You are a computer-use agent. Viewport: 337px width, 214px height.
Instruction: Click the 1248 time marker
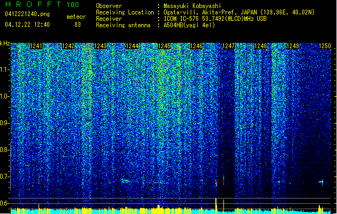pyautogui.click(x=260, y=46)
